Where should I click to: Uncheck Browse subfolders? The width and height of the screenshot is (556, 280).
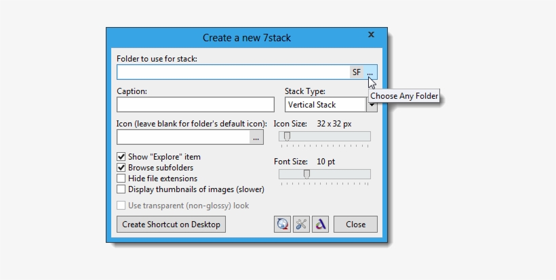coord(121,168)
